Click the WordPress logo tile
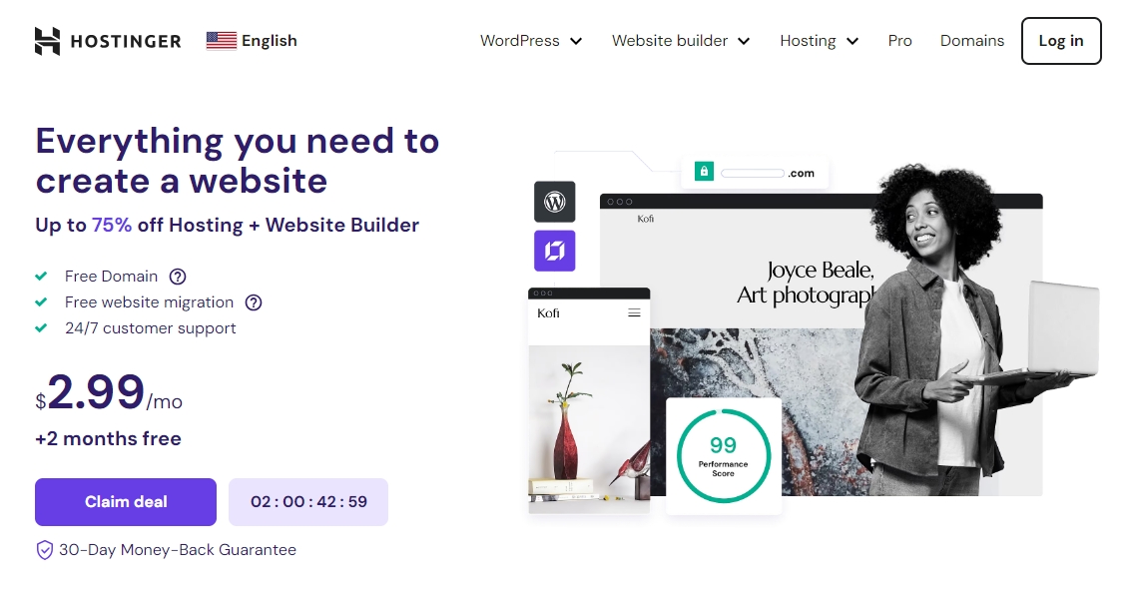The height and width of the screenshot is (589, 1138). coord(554,202)
